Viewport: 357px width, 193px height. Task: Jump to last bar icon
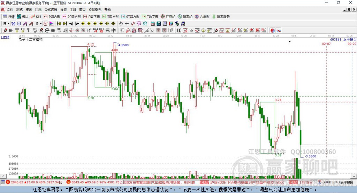coord(65,24)
